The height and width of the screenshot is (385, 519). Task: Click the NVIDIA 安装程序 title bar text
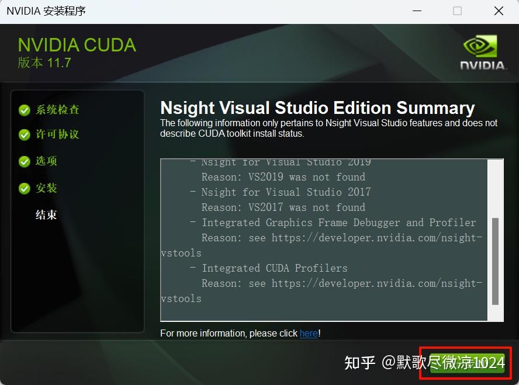tap(47, 11)
